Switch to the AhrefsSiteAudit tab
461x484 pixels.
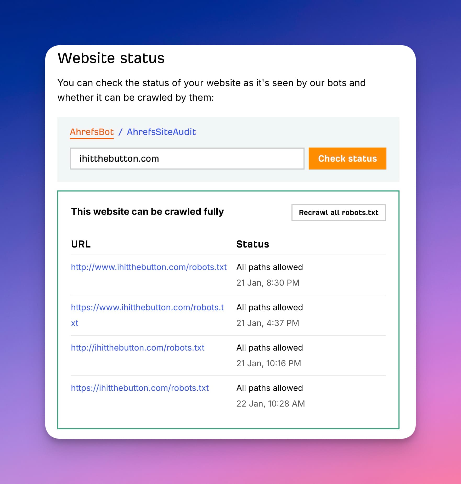pos(161,132)
